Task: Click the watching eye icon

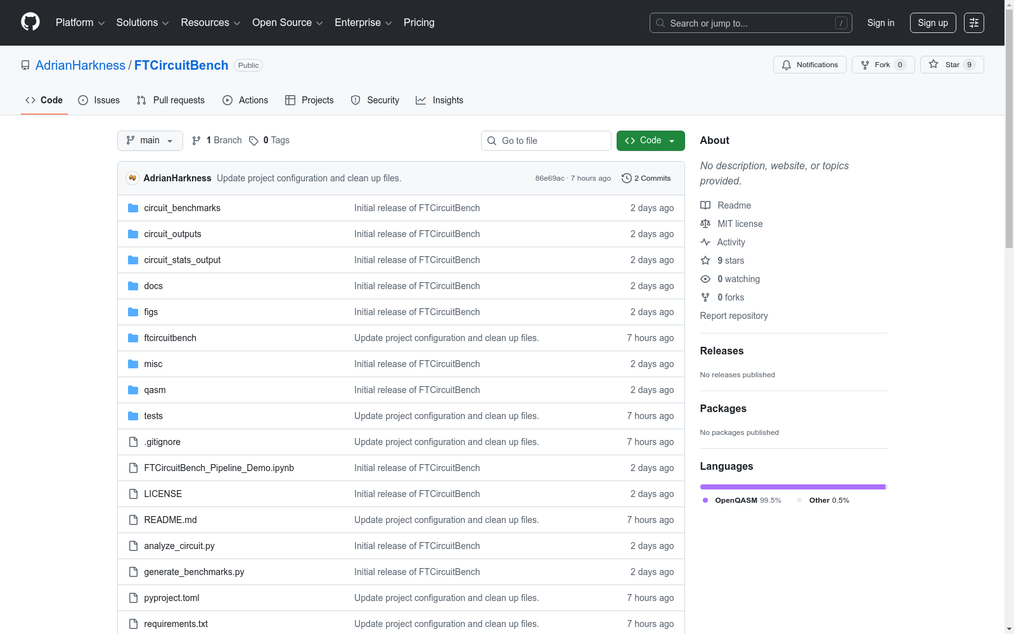Action: pyautogui.click(x=705, y=279)
